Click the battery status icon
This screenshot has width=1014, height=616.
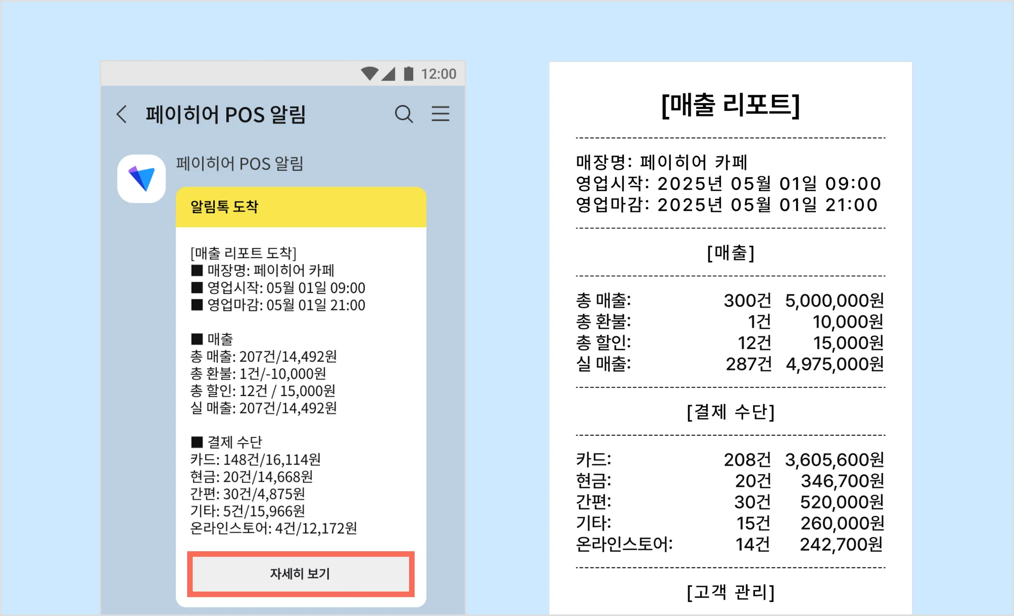click(x=408, y=74)
